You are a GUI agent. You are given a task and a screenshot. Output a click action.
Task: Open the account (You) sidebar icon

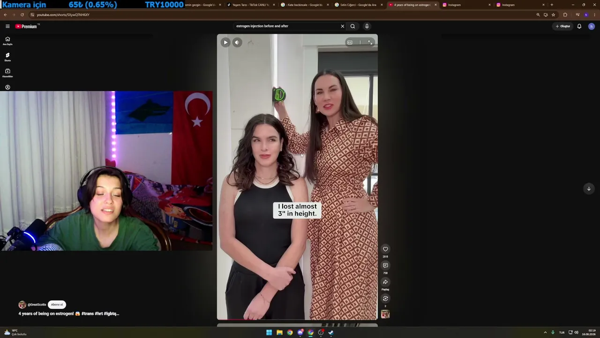[7, 87]
